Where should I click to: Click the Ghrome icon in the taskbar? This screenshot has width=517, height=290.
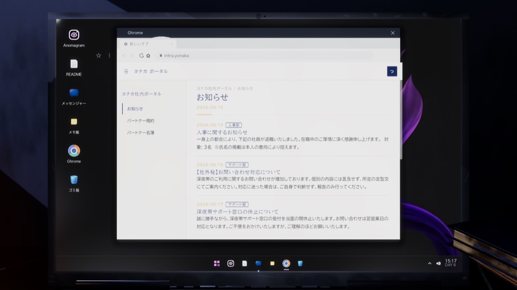click(286, 263)
